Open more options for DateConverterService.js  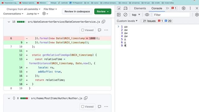106,30
